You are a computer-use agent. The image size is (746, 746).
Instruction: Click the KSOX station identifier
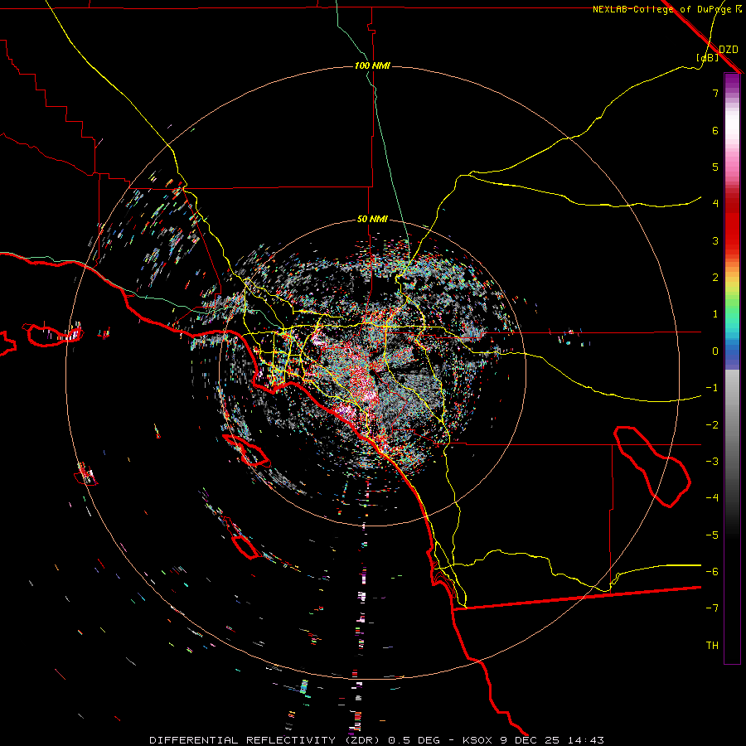pyautogui.click(x=478, y=740)
